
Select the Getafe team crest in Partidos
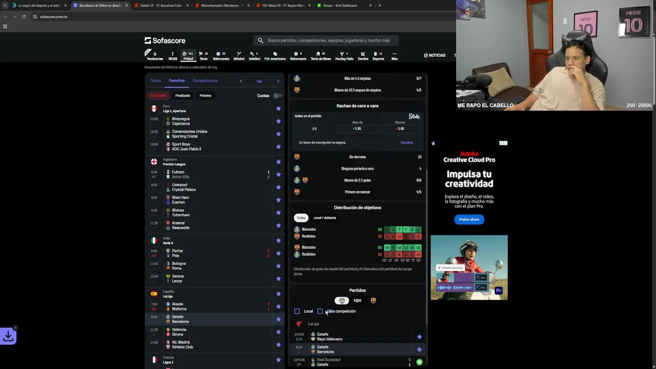(x=341, y=301)
